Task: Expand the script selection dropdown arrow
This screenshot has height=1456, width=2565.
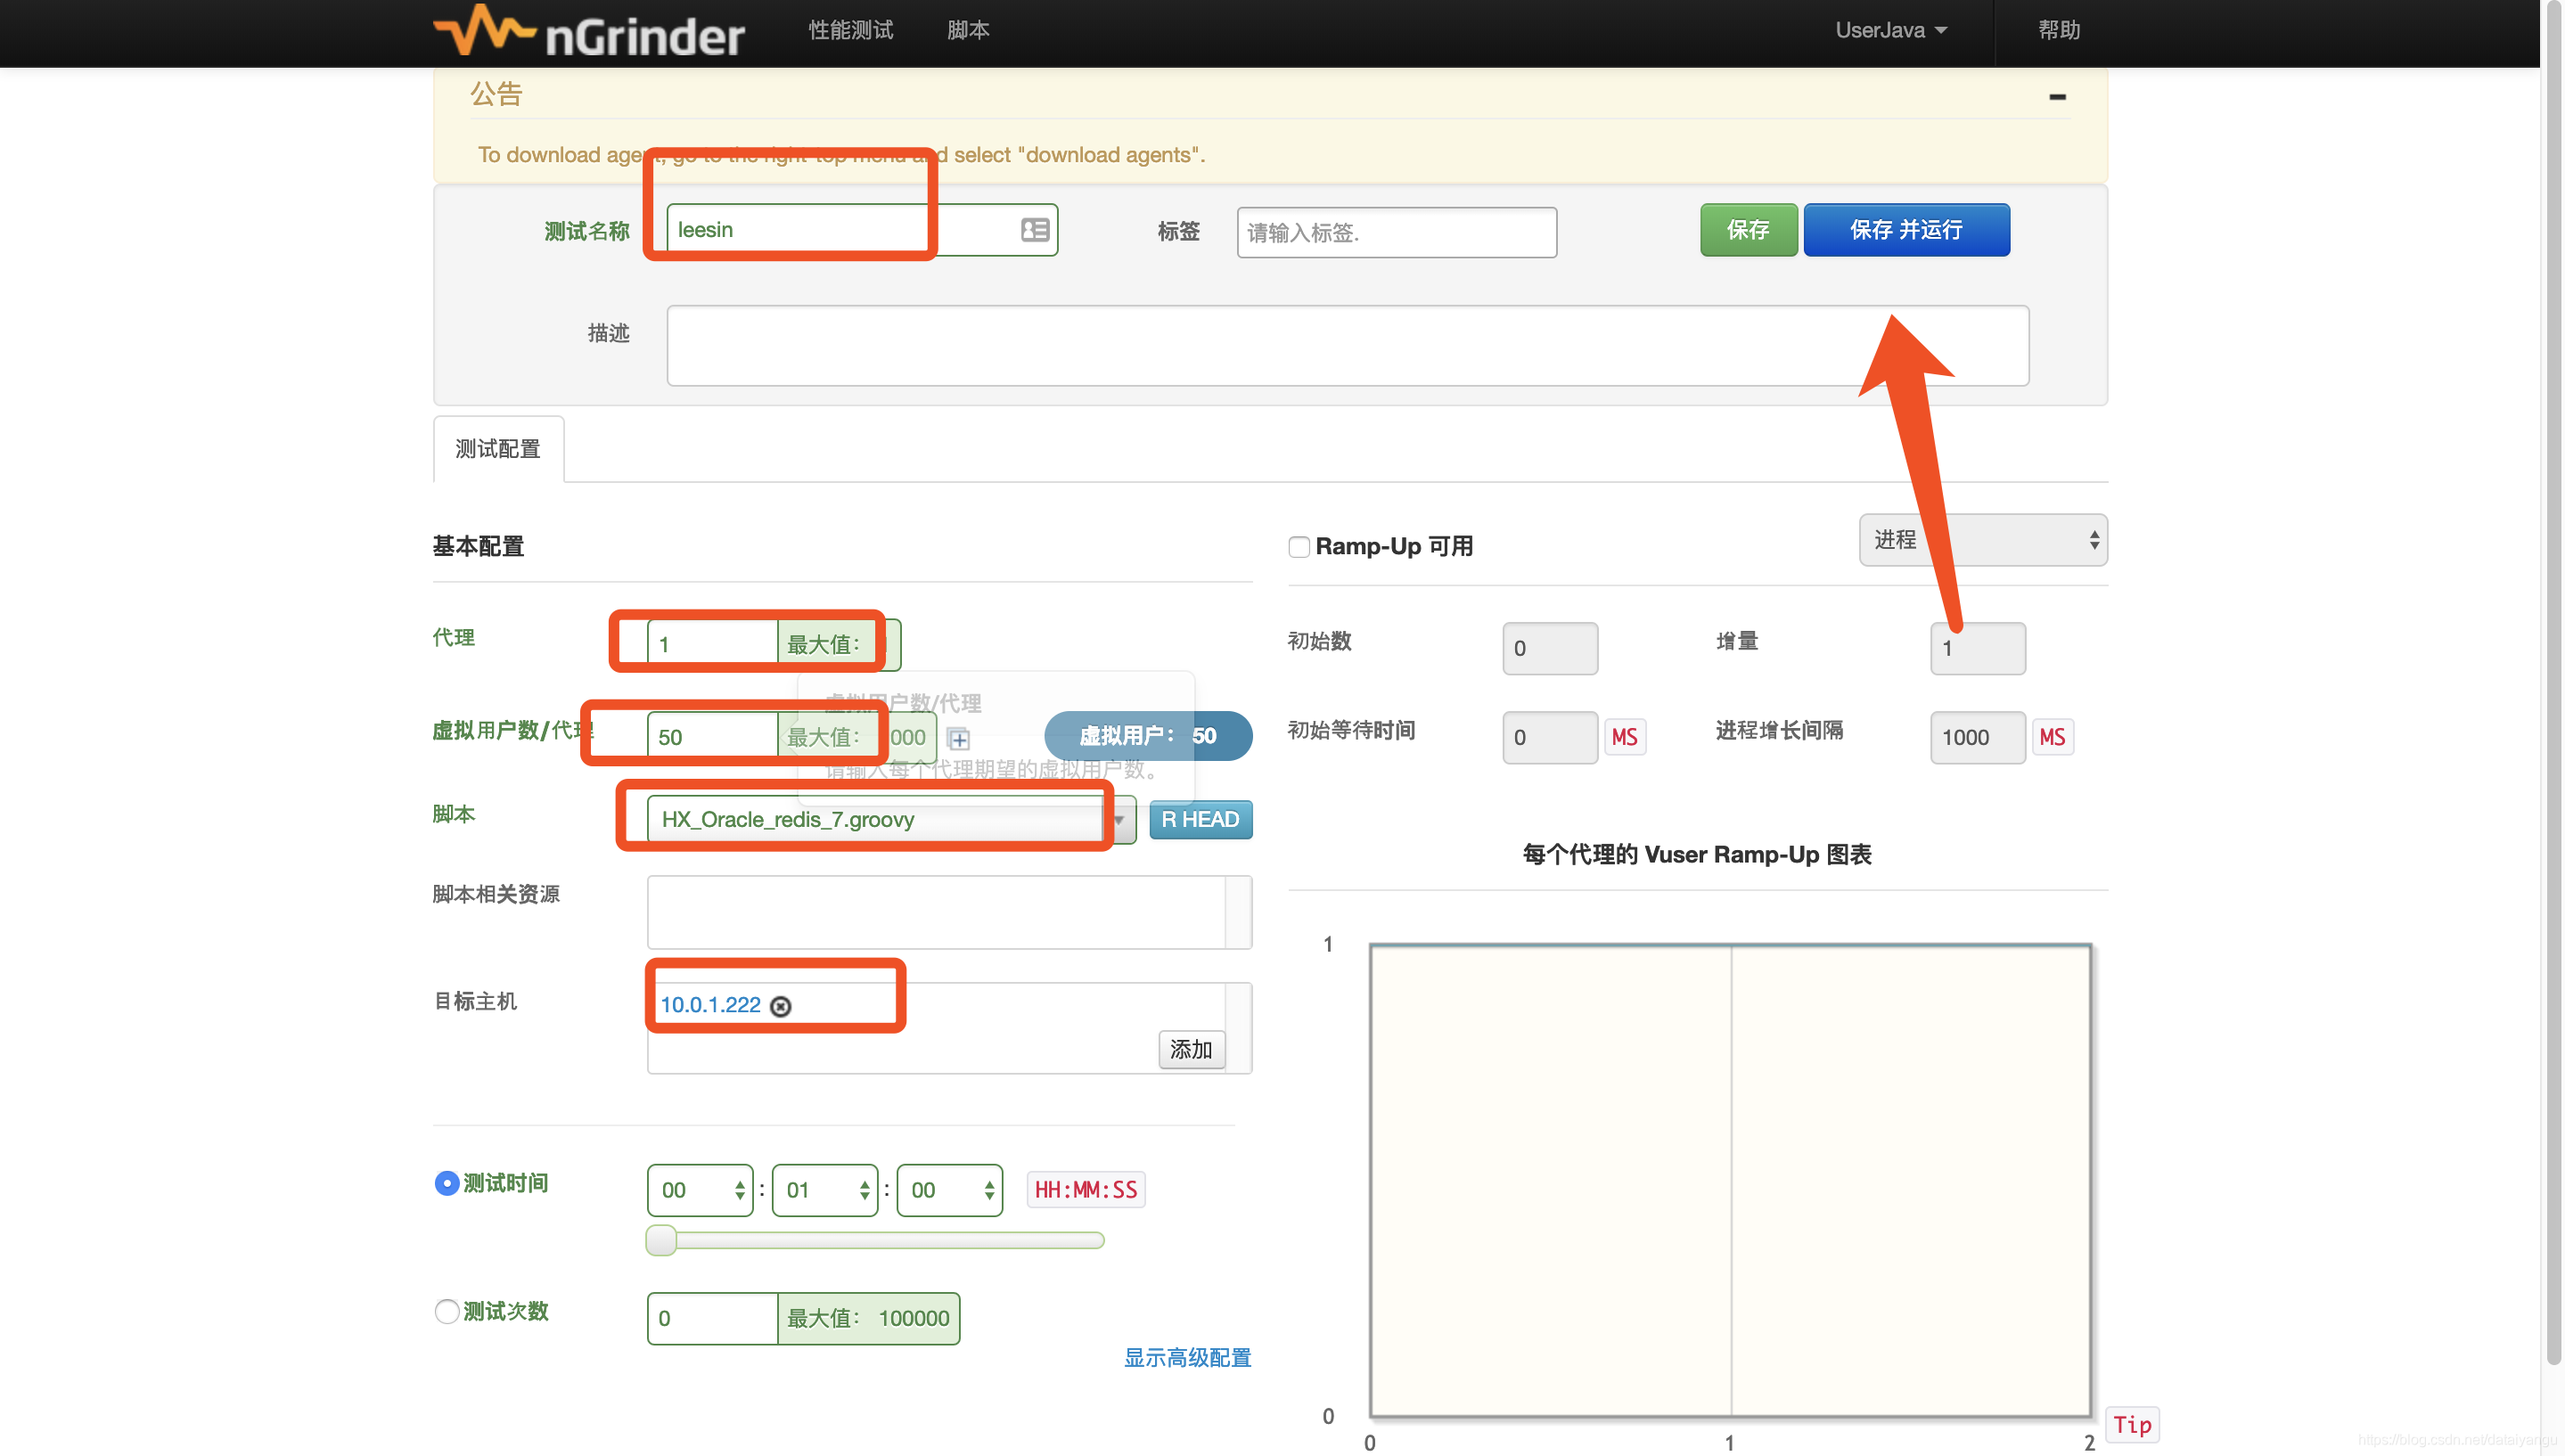Action: pyautogui.click(x=1120, y=820)
